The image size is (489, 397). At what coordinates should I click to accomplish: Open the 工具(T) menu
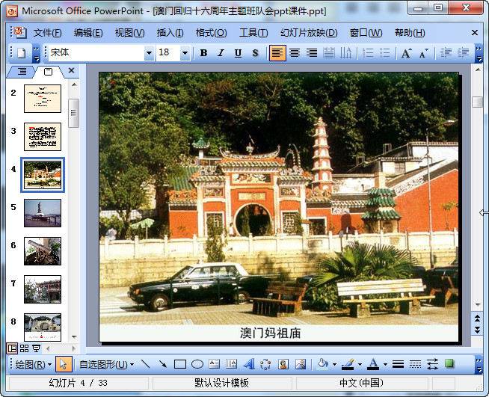[x=253, y=33]
